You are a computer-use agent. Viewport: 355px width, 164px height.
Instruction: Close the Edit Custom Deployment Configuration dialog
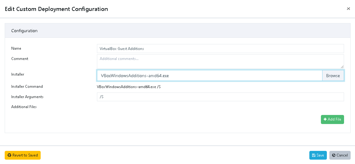pyautogui.click(x=348, y=9)
